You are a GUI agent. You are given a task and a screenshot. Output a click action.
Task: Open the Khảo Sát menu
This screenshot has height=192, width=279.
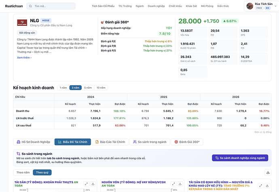click(191, 6)
